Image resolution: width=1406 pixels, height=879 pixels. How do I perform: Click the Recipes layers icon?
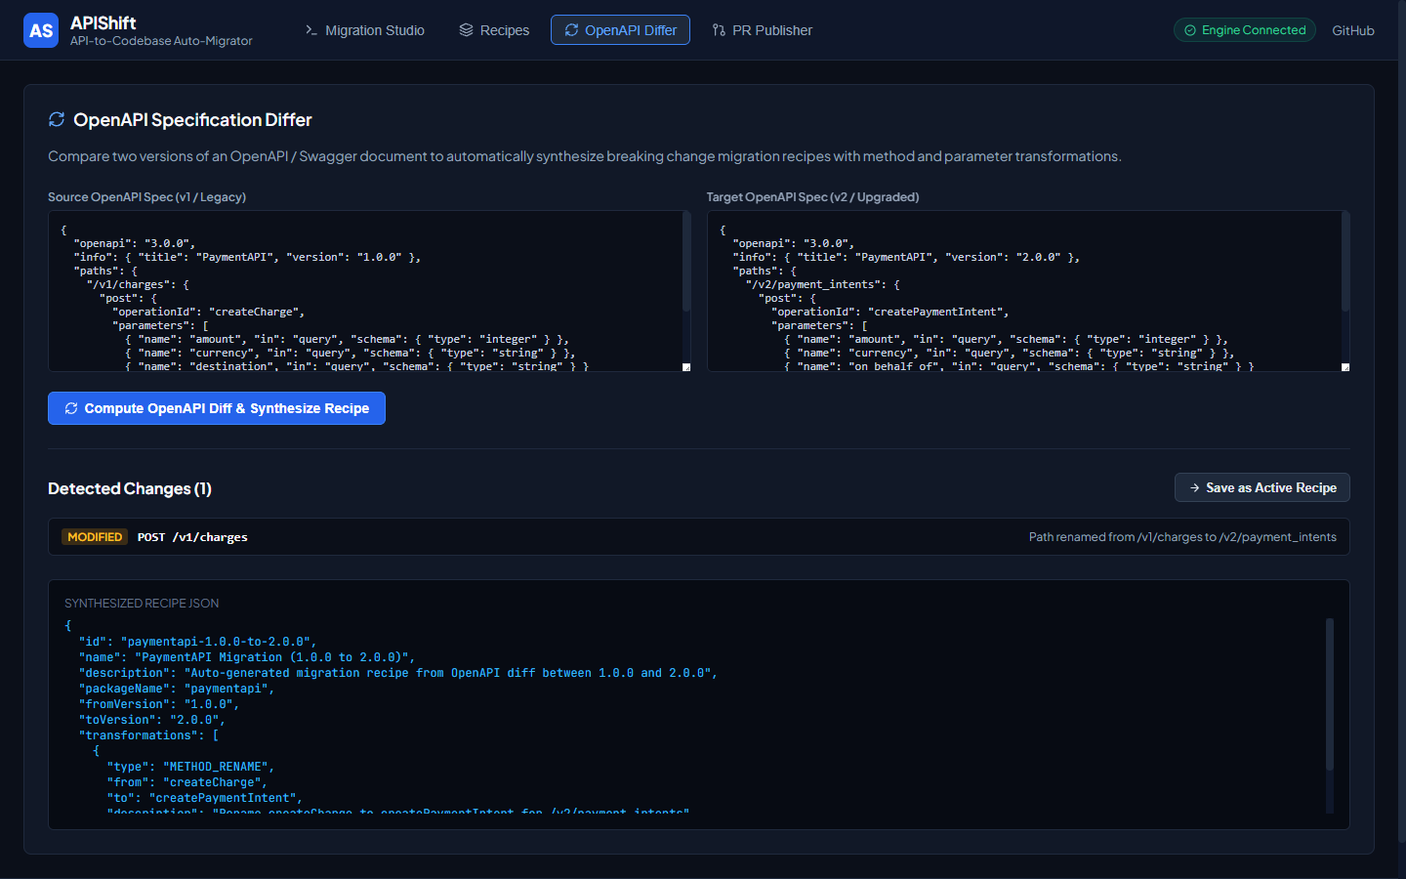click(x=466, y=30)
